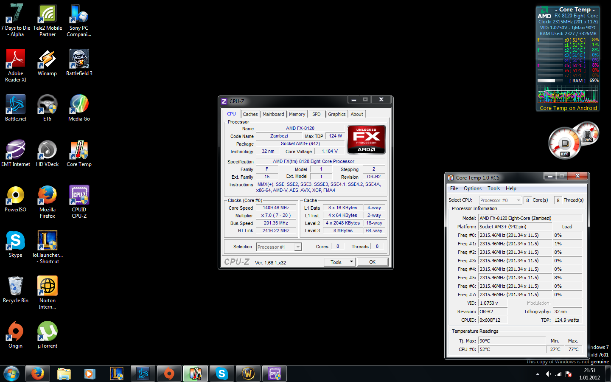Switch to League of Legends taskbar icon

pos(116,374)
